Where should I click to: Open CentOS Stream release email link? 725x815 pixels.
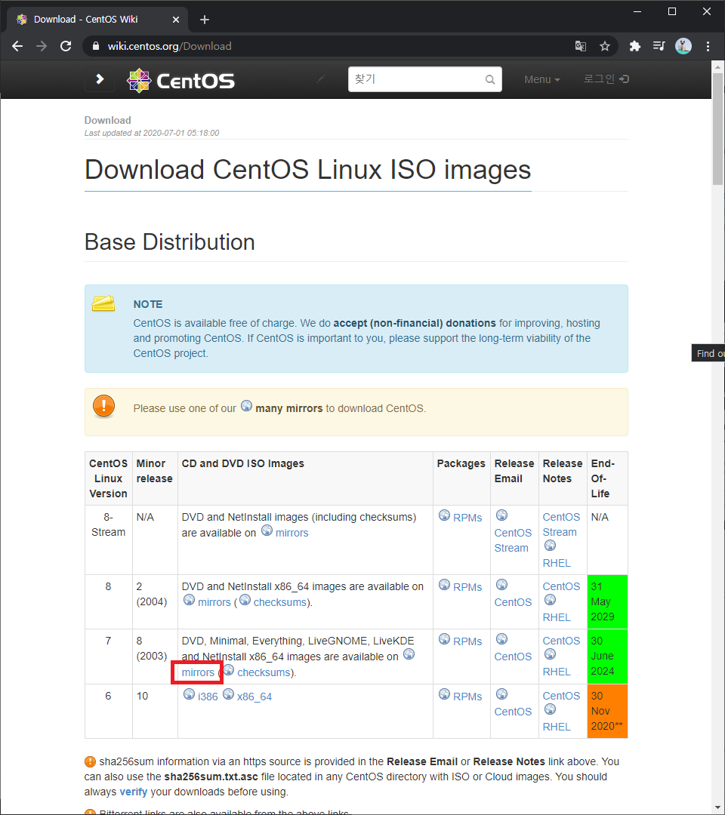513,540
